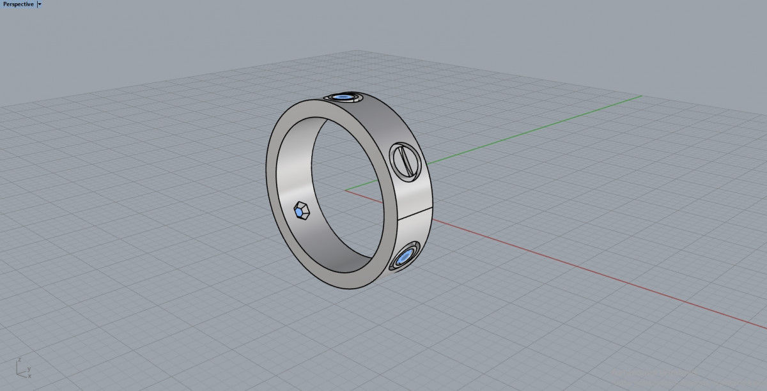This screenshot has width=767, height=391.
Task: Click the origin where red and green axes meet
Action: (346, 190)
